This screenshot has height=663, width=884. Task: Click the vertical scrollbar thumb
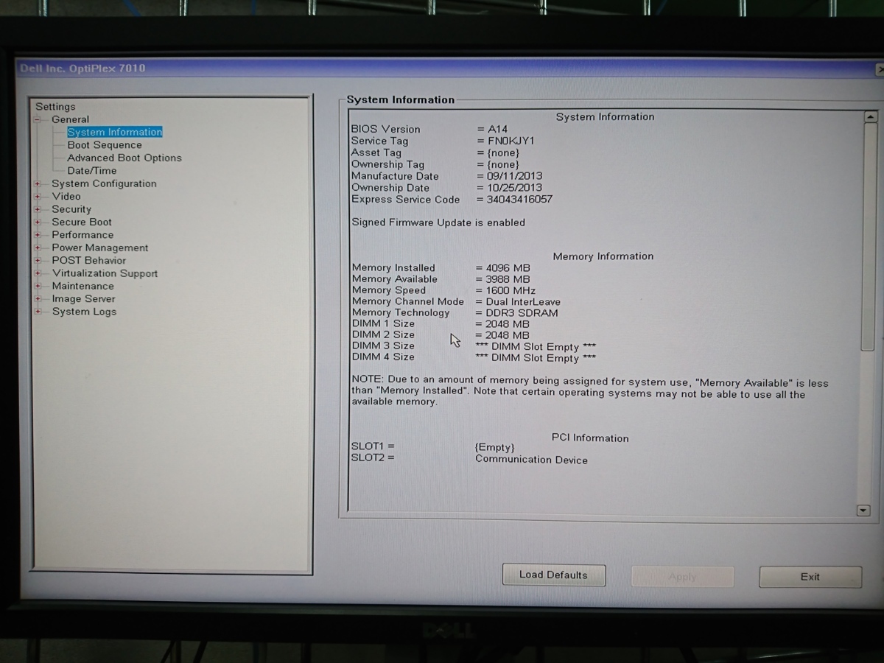pos(869,236)
